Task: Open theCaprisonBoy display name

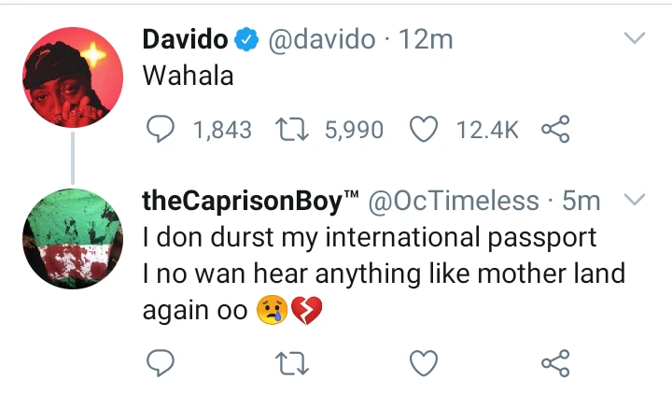Action: [x=250, y=200]
